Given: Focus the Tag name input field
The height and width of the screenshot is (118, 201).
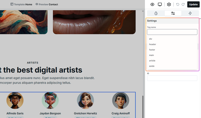Looking at the screenshot, I should coord(172,32).
